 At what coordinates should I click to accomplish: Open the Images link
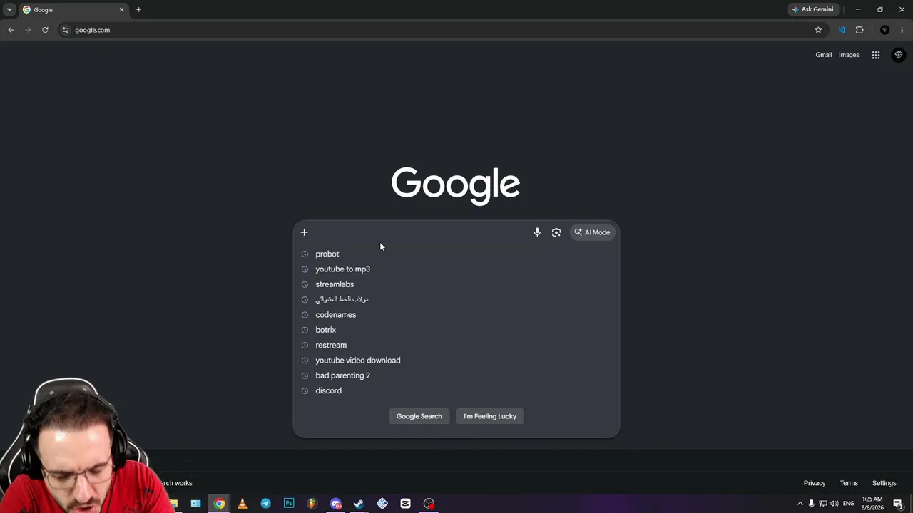849,55
